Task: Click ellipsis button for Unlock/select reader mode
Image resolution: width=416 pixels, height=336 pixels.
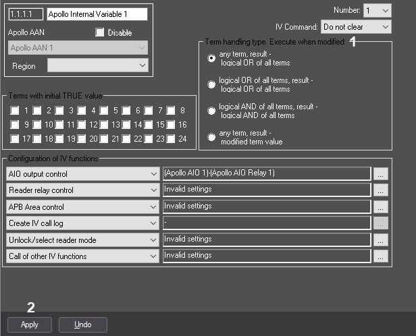Action: (382, 240)
